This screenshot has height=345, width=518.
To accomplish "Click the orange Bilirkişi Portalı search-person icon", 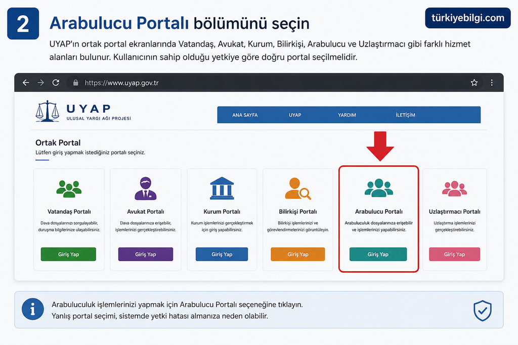I will 297,188.
